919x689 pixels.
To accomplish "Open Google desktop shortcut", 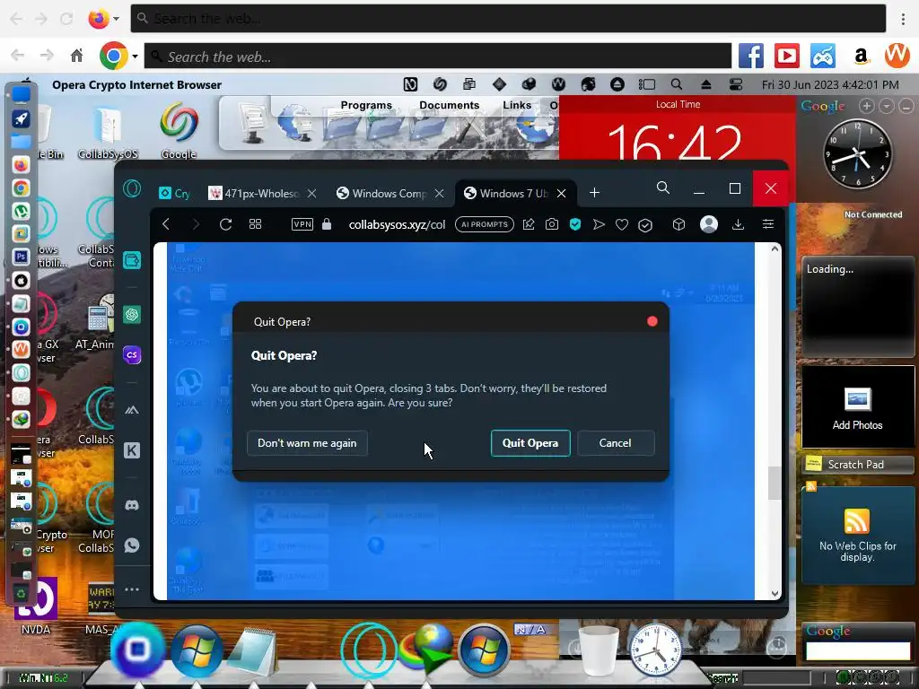I will pos(179,131).
